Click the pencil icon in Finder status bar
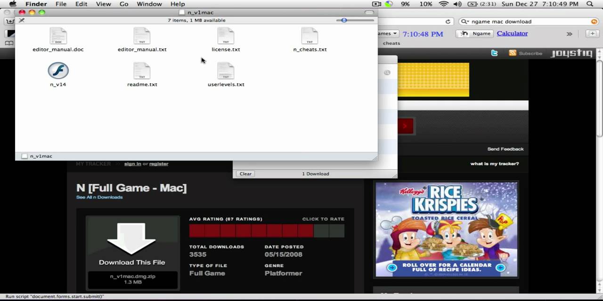Image resolution: width=603 pixels, height=301 pixels. coord(21,20)
